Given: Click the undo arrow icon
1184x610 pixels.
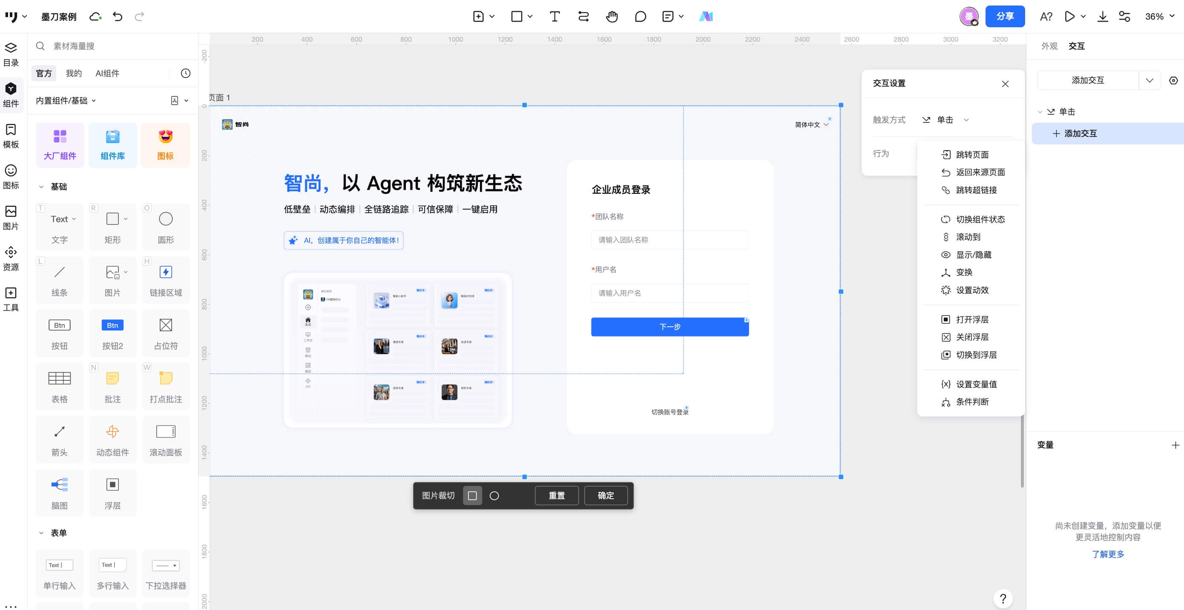Looking at the screenshot, I should (x=118, y=17).
